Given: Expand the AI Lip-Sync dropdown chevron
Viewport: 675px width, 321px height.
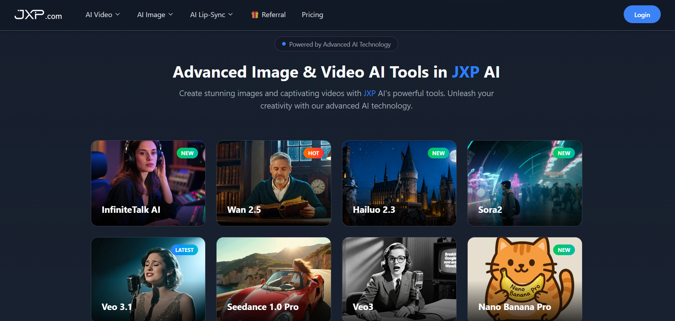Looking at the screenshot, I should coord(230,15).
